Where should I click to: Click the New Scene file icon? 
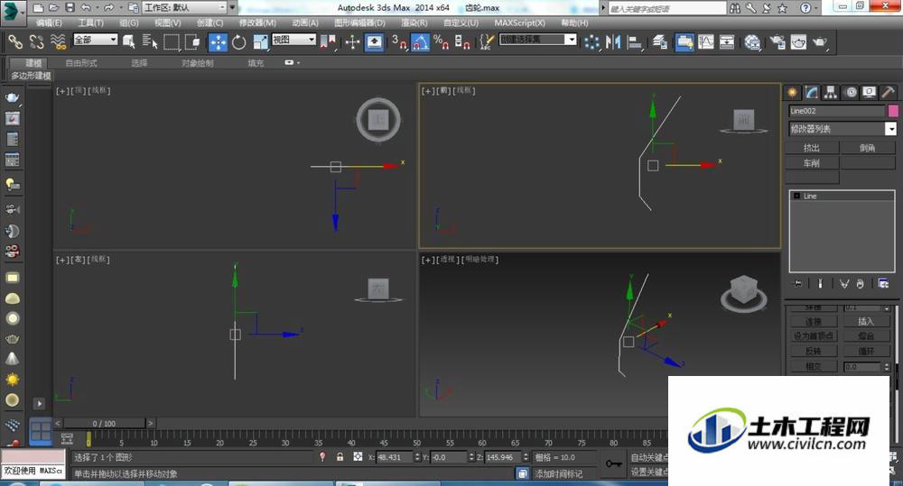point(38,7)
